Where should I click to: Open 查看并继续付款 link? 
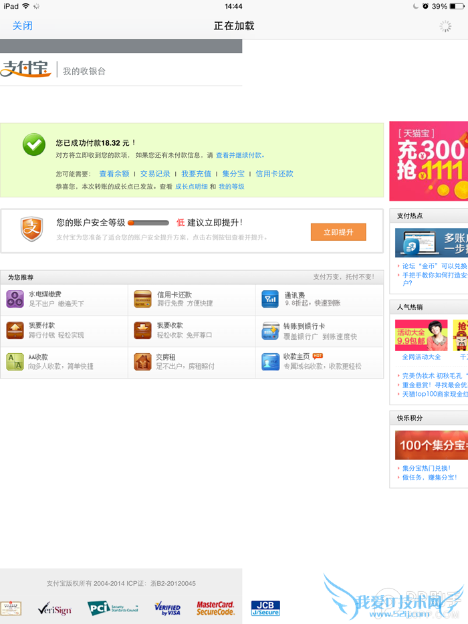240,155
